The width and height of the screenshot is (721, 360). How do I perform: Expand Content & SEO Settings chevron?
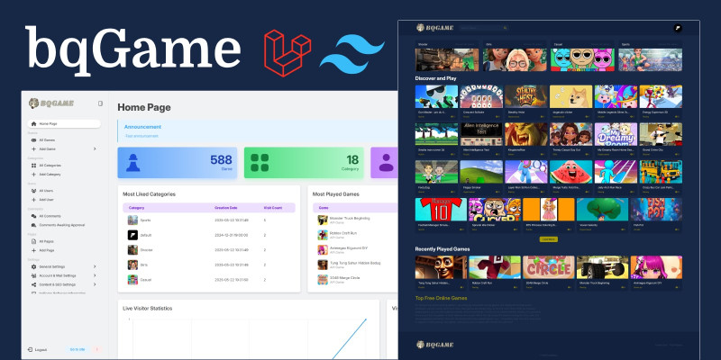(95, 284)
